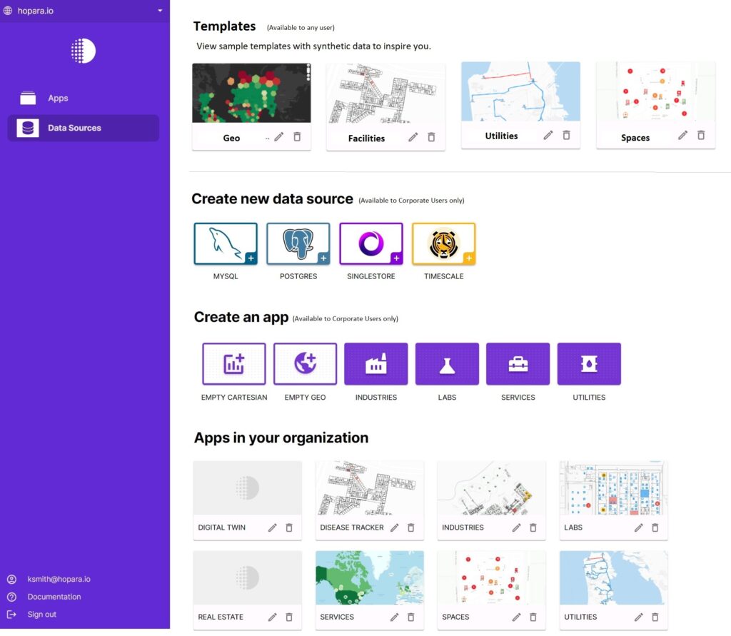
Task: Create a Utilities app
Action: point(589,364)
